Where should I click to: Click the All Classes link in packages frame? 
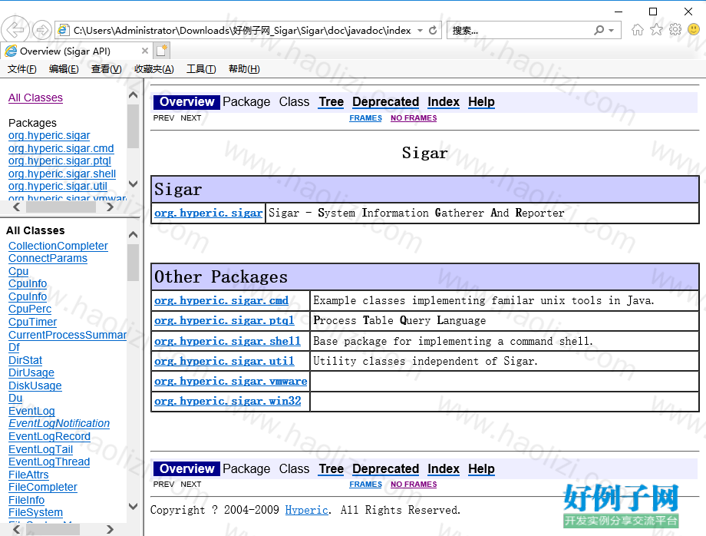pyautogui.click(x=35, y=98)
